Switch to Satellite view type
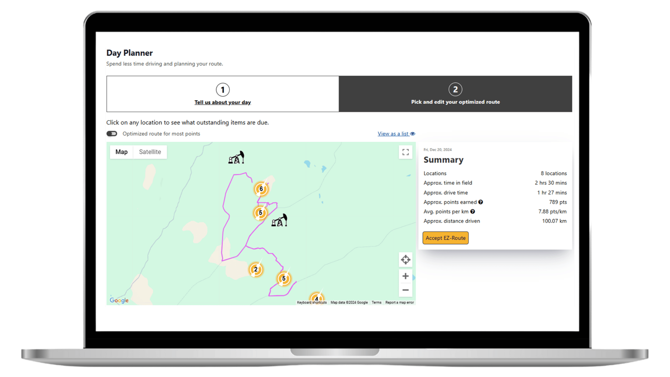 pyautogui.click(x=150, y=152)
